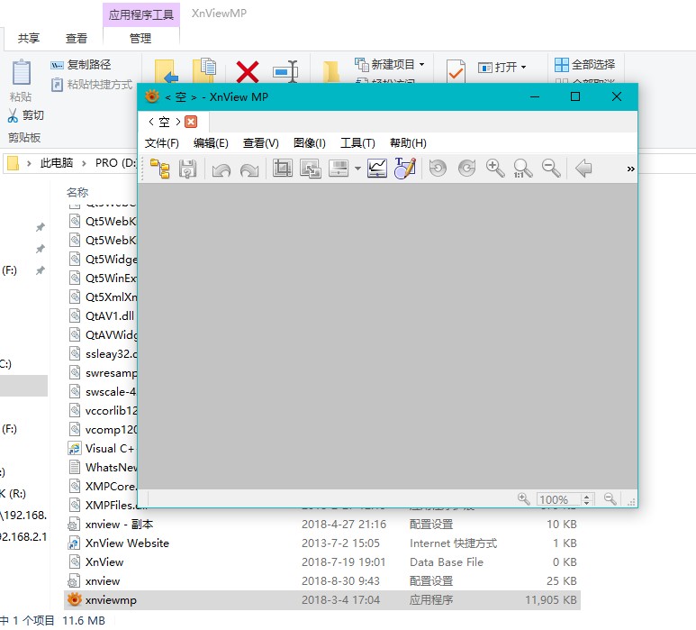696x630 pixels.
Task: Click the Zoom out magnifier in toolbar
Action: tap(551, 169)
